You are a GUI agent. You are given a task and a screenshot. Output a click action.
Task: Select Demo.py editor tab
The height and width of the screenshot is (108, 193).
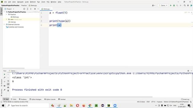point(46,9)
